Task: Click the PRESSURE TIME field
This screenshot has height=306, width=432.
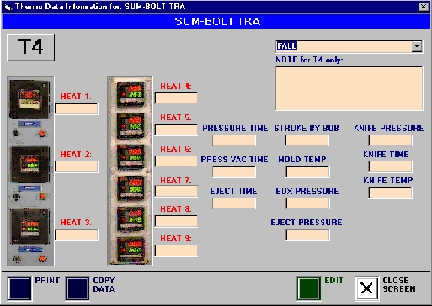Action: (x=234, y=140)
